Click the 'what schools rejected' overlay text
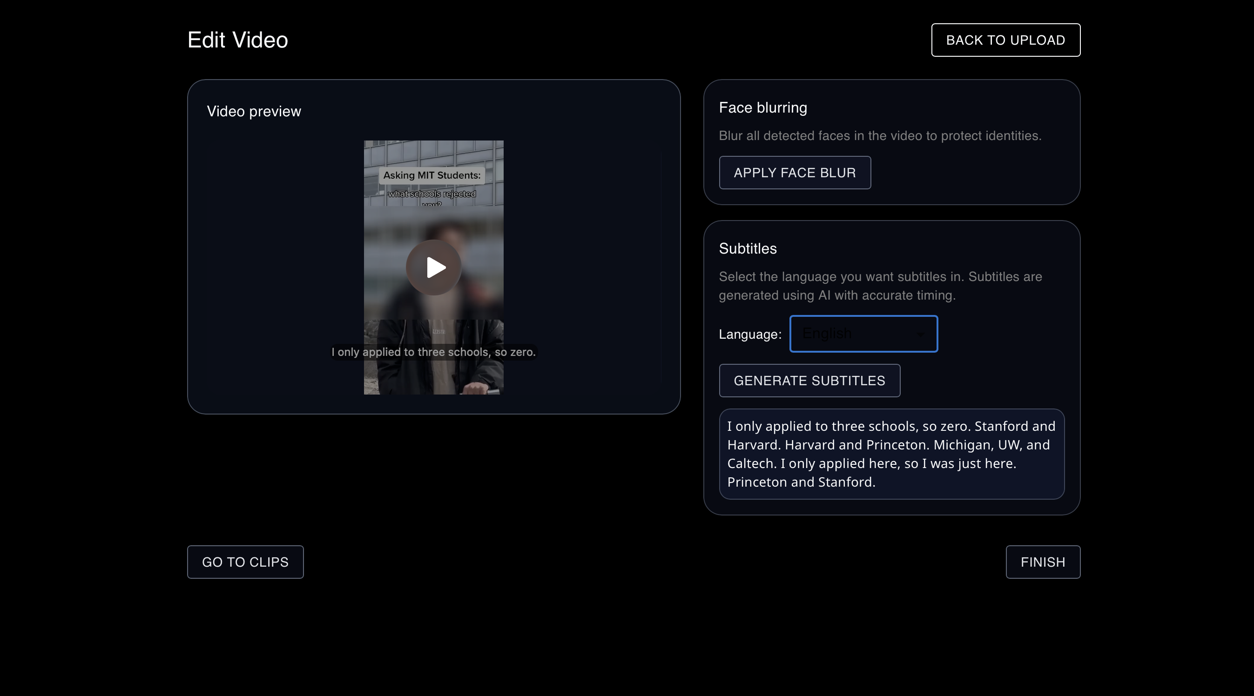The height and width of the screenshot is (696, 1254). (x=431, y=194)
